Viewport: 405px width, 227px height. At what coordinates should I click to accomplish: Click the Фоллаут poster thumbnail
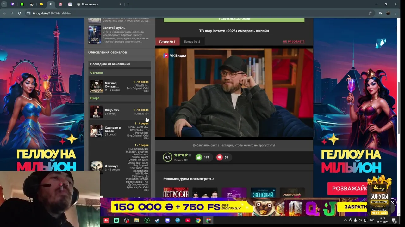(x=97, y=168)
